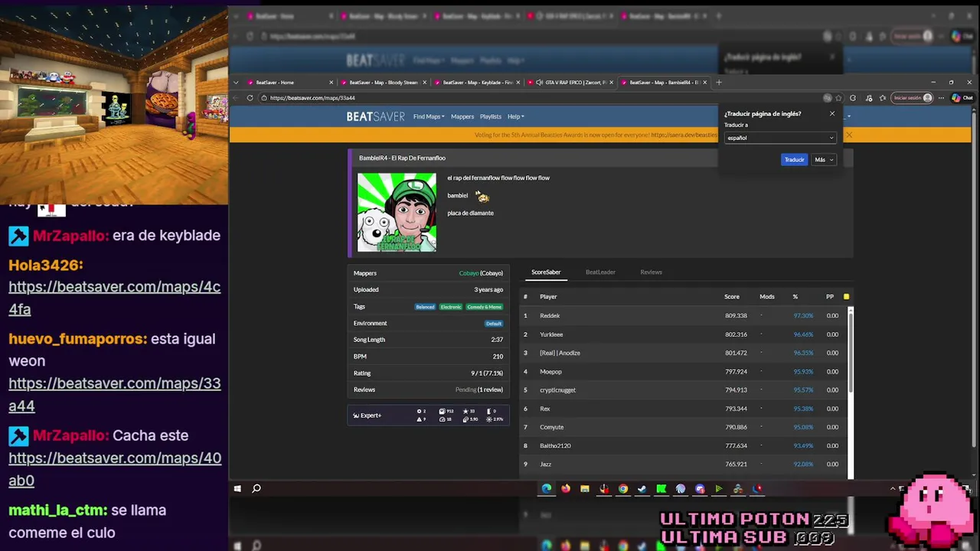This screenshot has height=551, width=980.
Task: Click the Balanced tag
Action: (x=425, y=307)
